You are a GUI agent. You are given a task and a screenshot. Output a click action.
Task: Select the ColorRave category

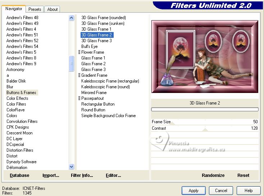(x=15, y=110)
